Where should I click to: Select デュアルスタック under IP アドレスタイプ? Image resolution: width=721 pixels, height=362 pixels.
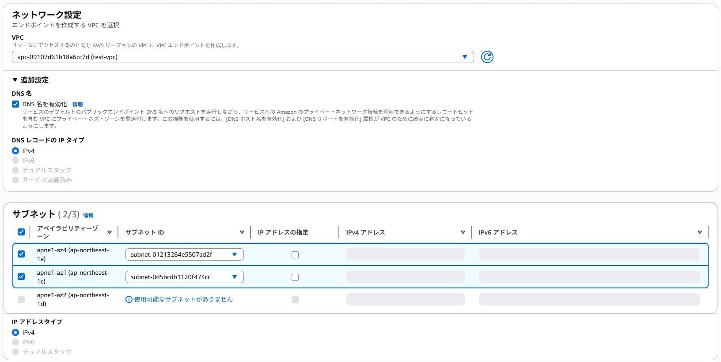tap(15, 352)
